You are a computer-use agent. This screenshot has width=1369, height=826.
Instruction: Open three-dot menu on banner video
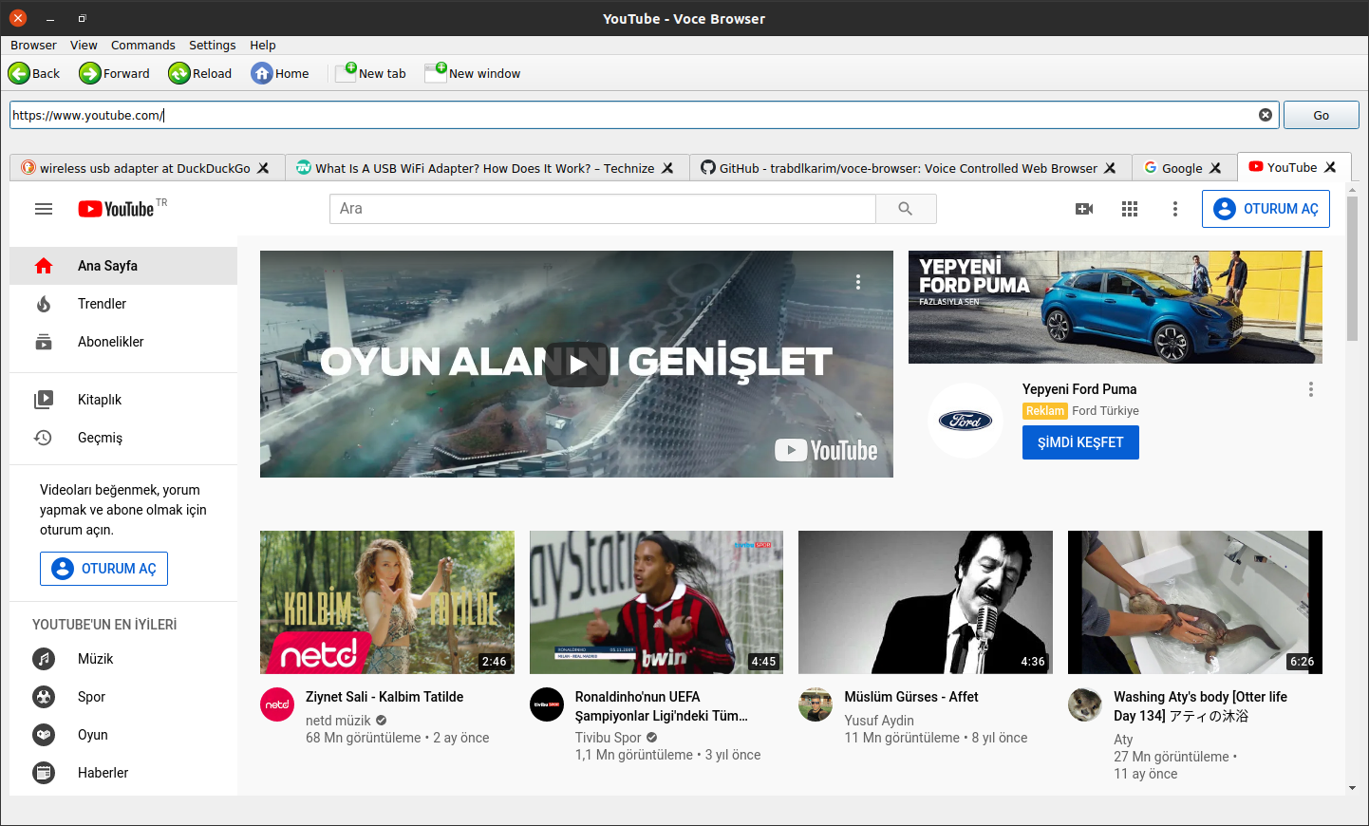(x=858, y=282)
